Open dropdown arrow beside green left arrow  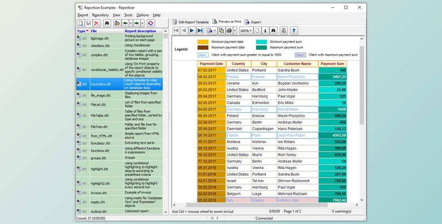tap(131, 23)
